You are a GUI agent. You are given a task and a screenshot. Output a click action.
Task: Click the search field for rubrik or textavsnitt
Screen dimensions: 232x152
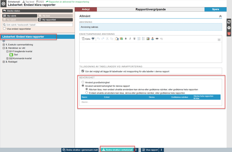click(37, 25)
